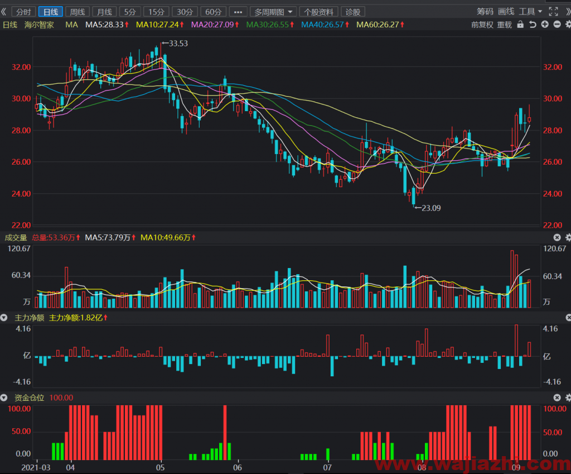Switch to the 分时 intraday chart tab
571x474 pixels.
pyautogui.click(x=23, y=12)
